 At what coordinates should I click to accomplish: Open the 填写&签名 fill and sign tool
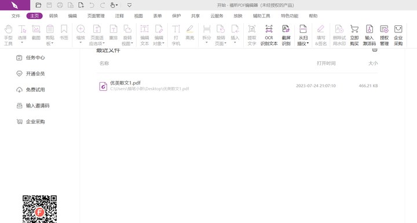321,35
